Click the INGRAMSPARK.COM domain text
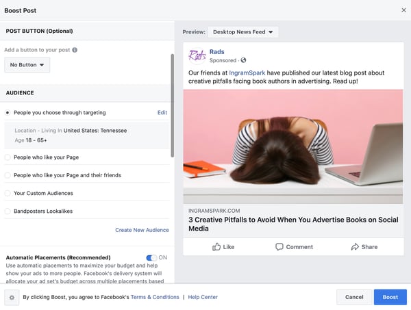This screenshot has width=411, height=310. (214, 211)
